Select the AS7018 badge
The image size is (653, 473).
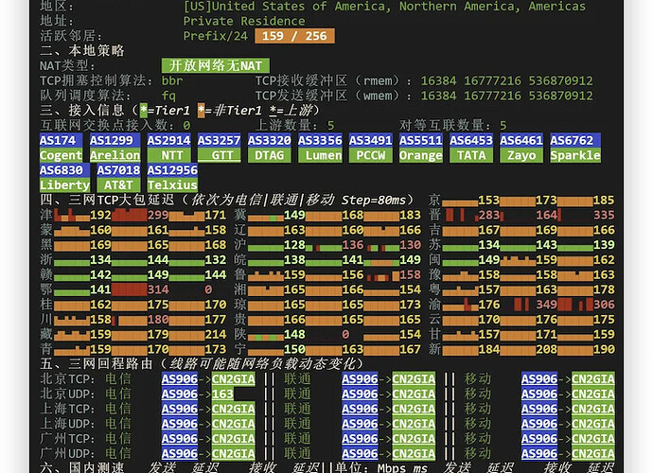[118, 170]
